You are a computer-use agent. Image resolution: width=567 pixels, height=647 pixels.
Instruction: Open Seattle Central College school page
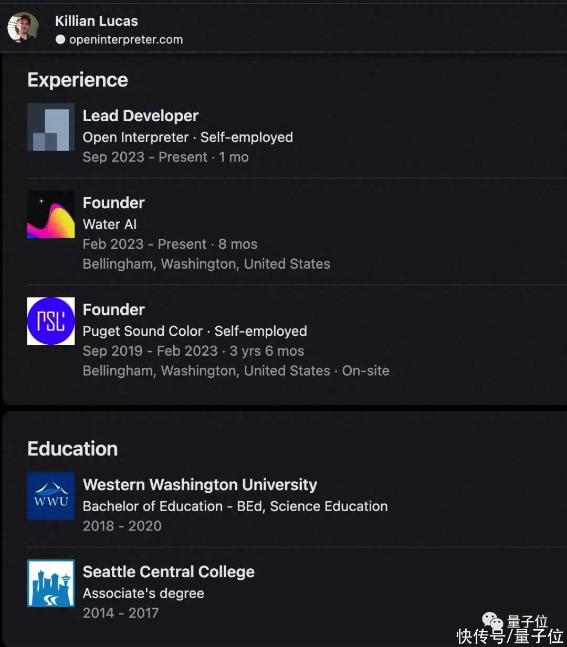[x=169, y=572]
